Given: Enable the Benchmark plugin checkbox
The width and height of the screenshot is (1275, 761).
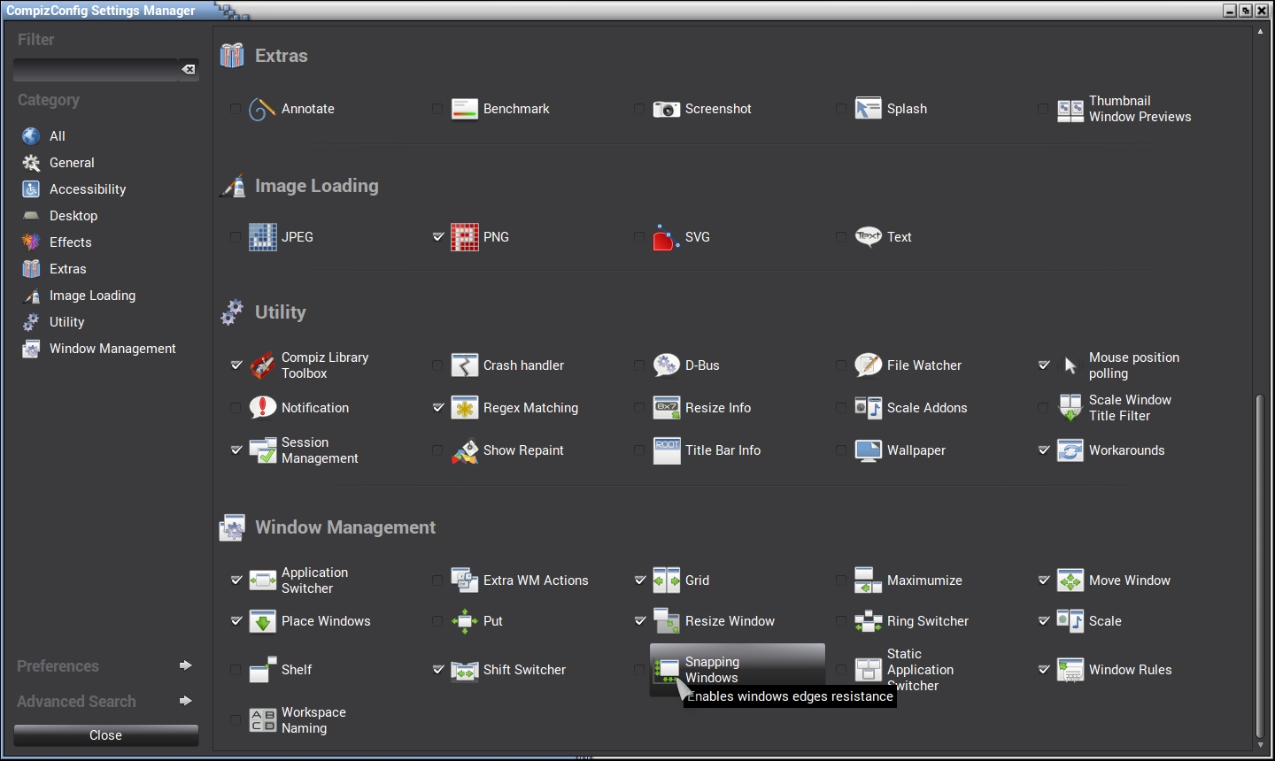Looking at the screenshot, I should click(x=437, y=109).
